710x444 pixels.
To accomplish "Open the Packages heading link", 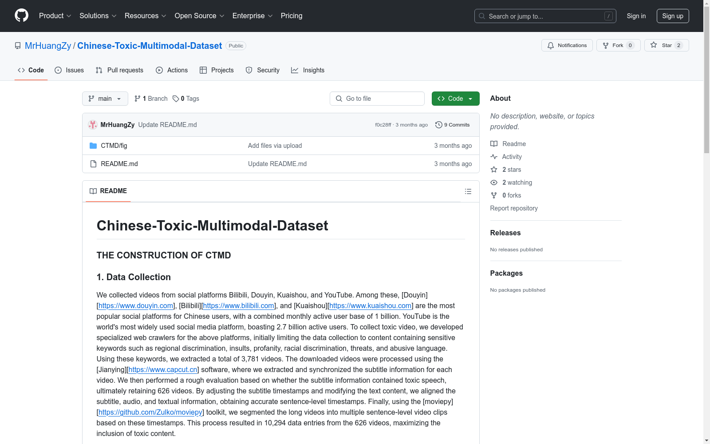I will coord(506,273).
